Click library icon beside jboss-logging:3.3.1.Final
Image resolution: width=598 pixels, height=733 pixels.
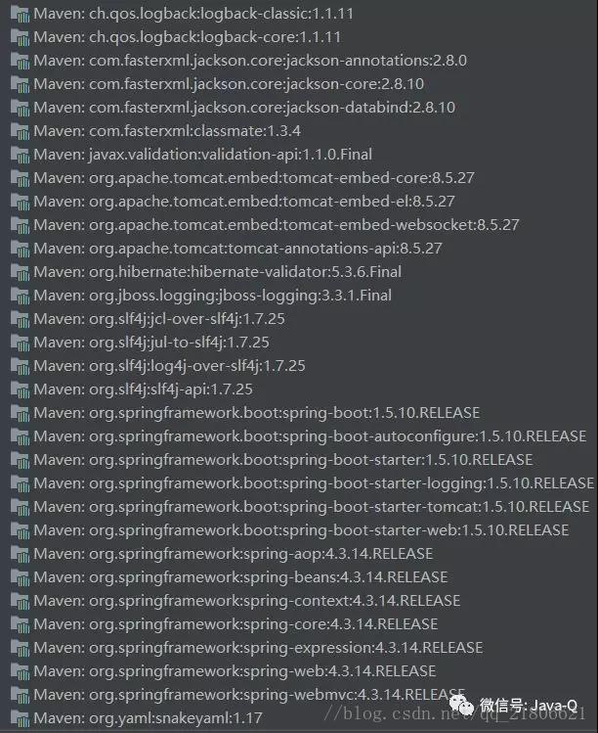(x=21, y=296)
